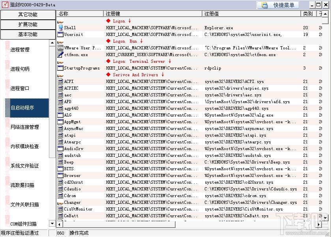This screenshot has width=331, height=237.
Task: Click the AFD driver icon
Action: tap(60, 102)
